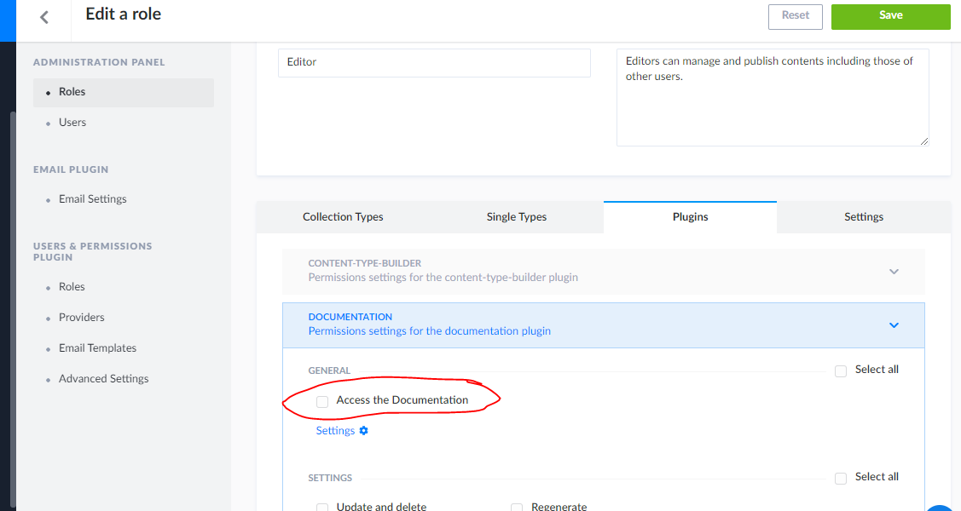Viewport: 961px width, 511px height.
Task: Save the role changes
Action: 890,16
